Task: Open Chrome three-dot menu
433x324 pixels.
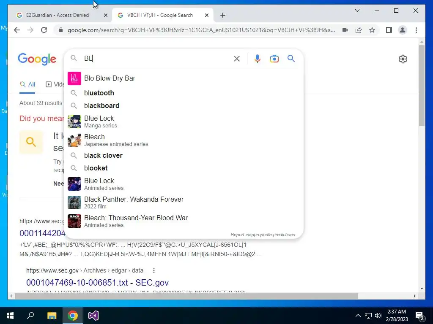Action: [416, 30]
